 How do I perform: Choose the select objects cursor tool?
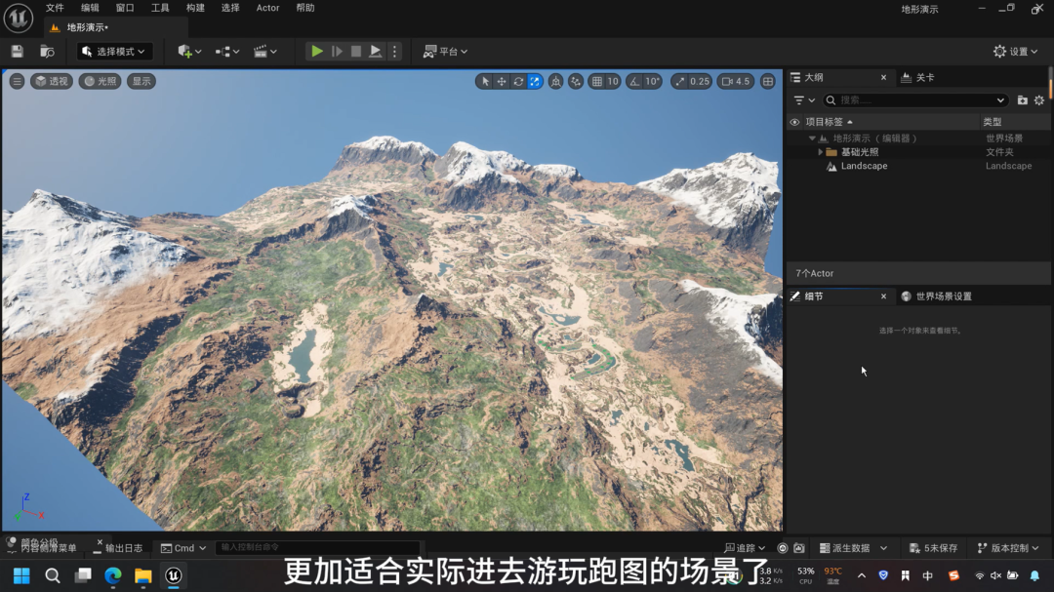pos(485,81)
